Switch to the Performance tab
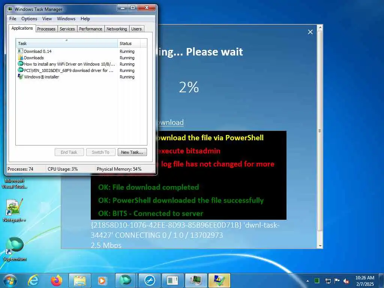The width and height of the screenshot is (384, 288). coord(91,29)
